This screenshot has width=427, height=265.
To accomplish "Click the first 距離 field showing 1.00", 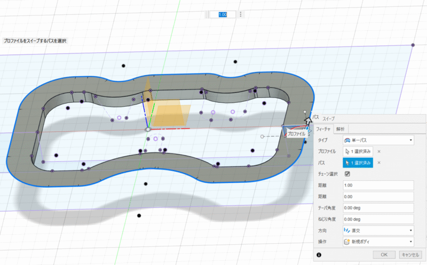I will 378,185.
